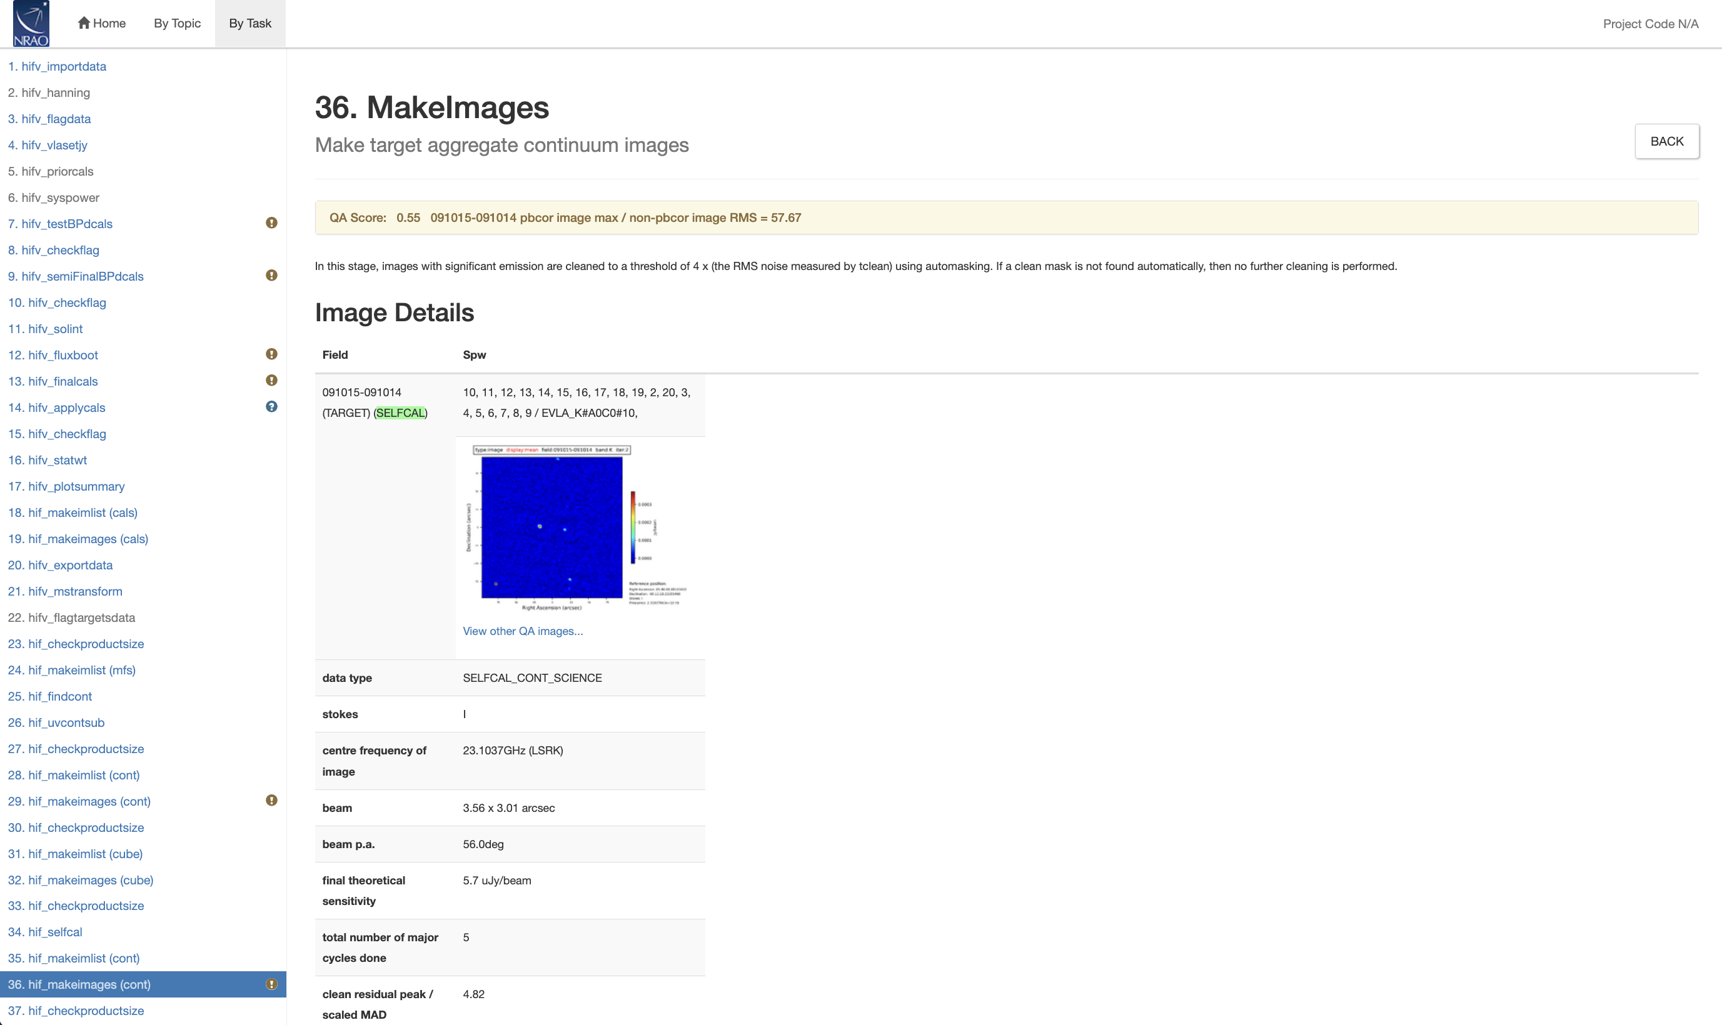
Task: Open stage 24. hif_makeimlist (mfs)
Action: click(x=72, y=670)
